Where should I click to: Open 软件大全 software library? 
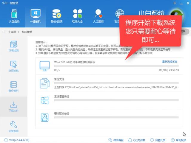coord(78,16)
